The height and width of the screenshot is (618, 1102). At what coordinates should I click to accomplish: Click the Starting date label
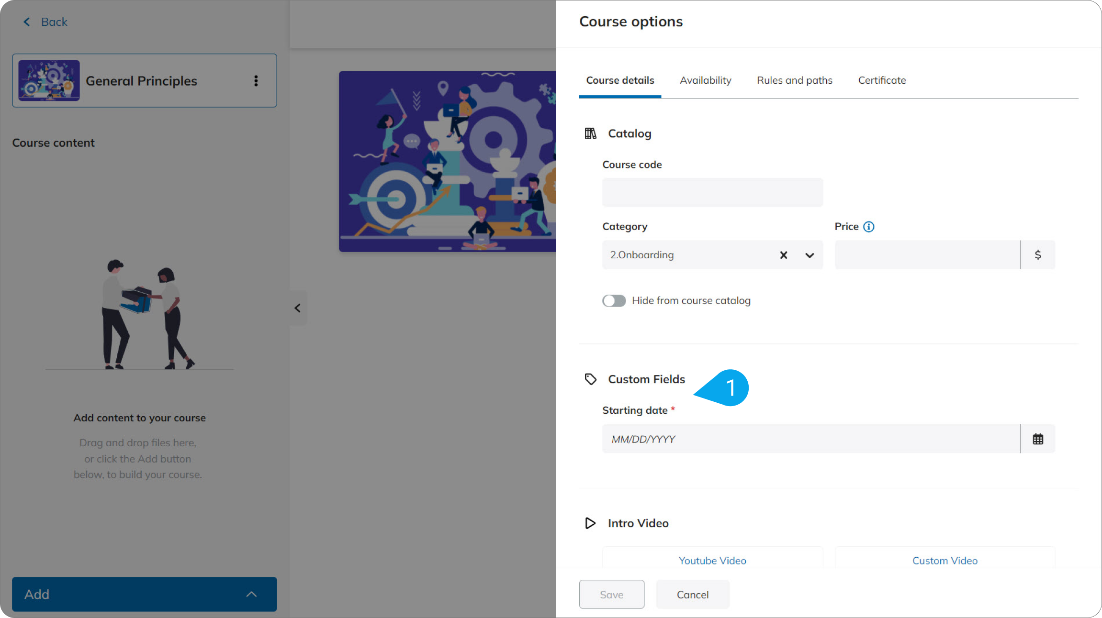[x=635, y=410]
